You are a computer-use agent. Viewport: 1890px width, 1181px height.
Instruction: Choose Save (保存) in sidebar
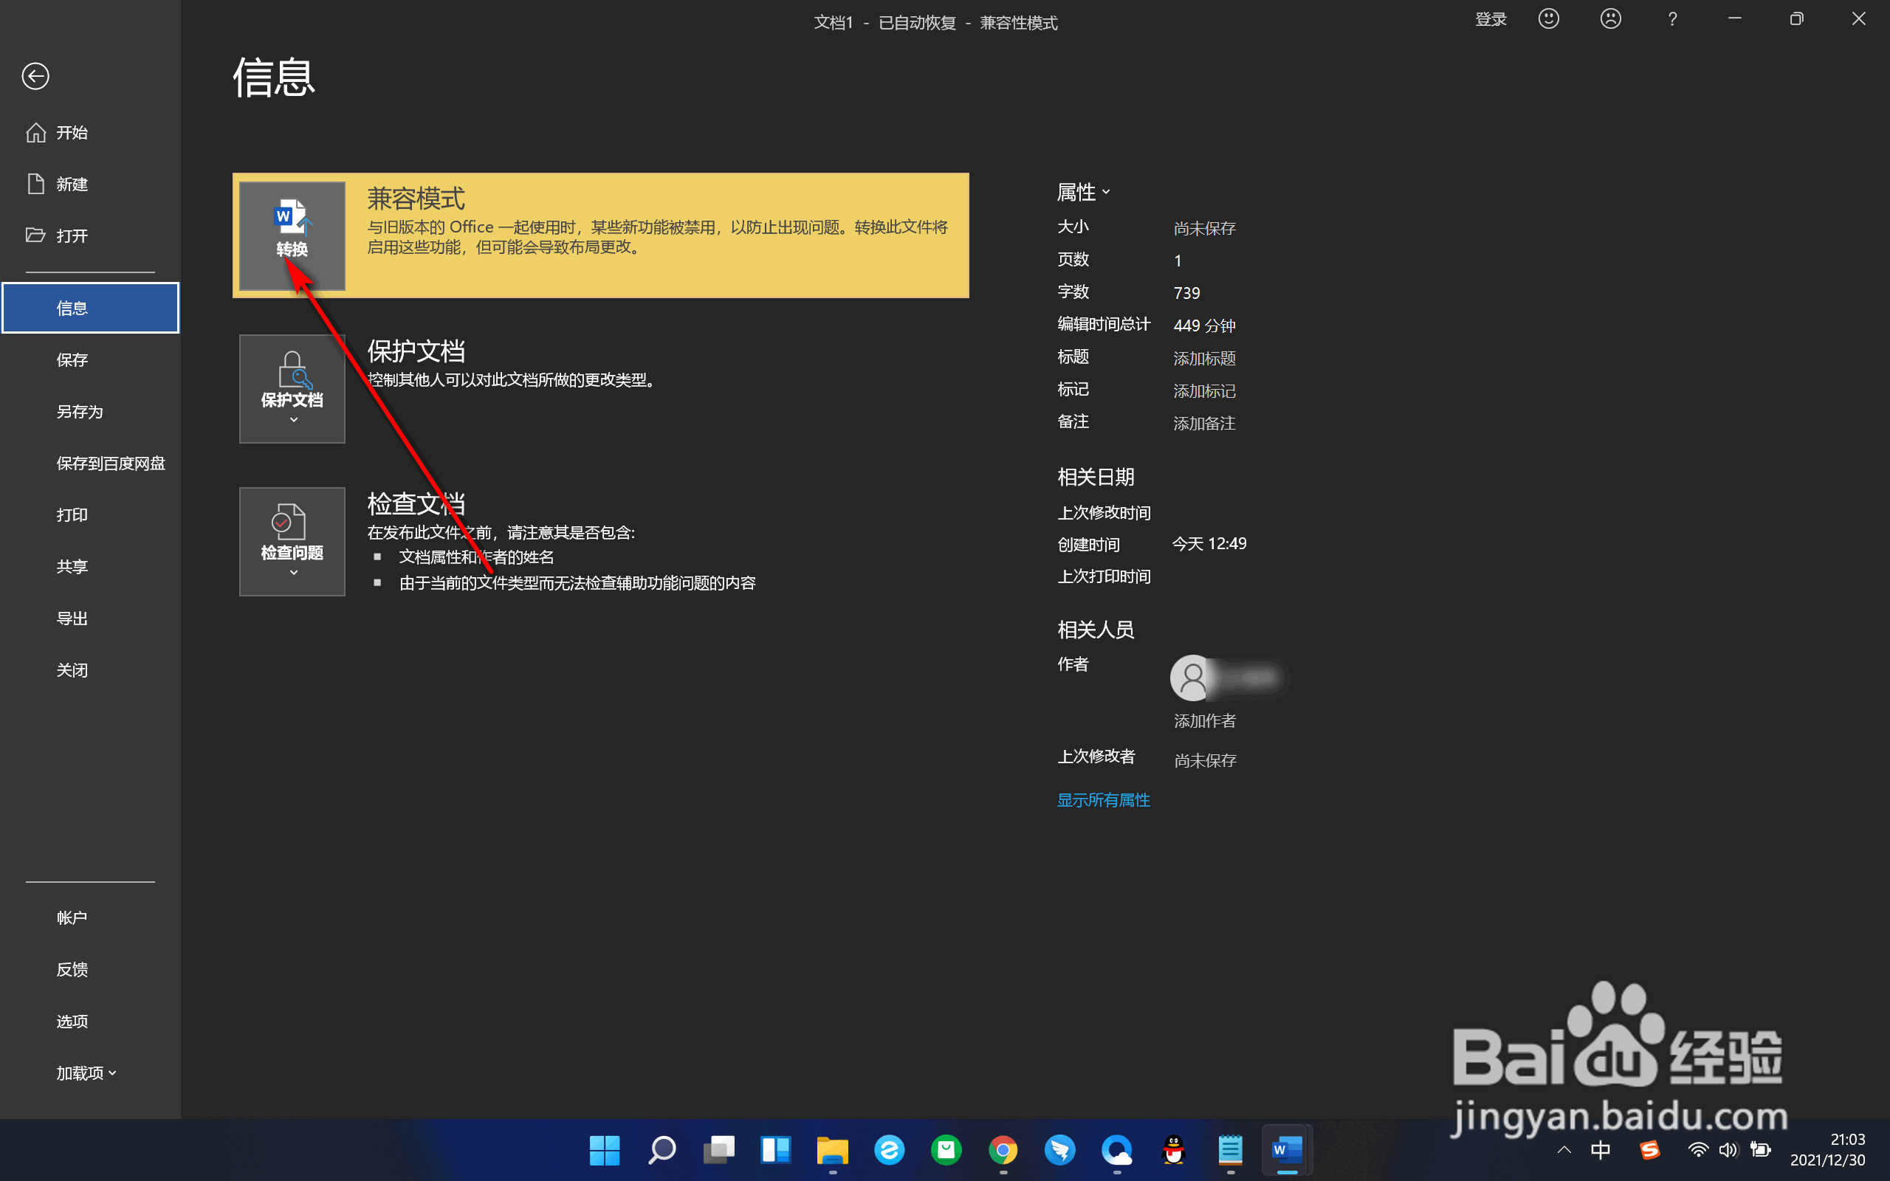point(91,360)
